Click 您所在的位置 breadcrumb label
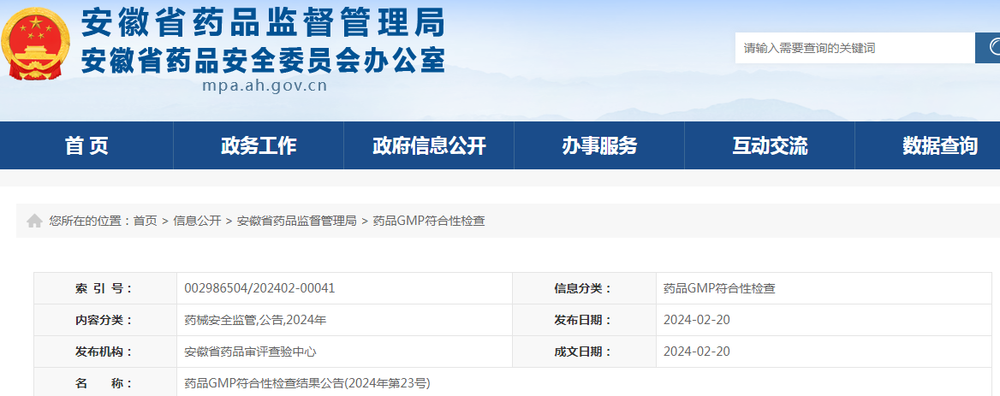 pos(88,221)
